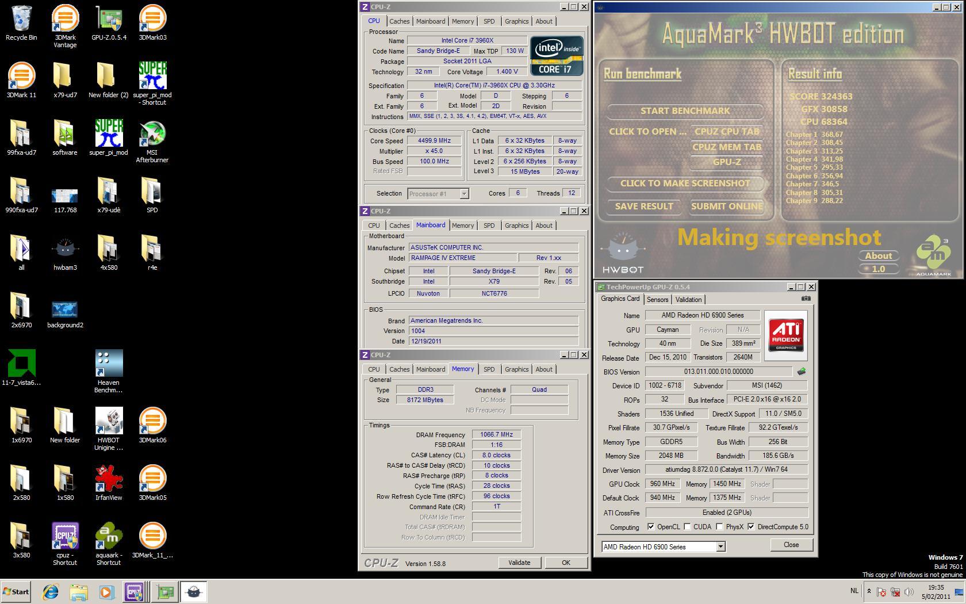Viewport: 966px width, 604px height.
Task: Launch 3DMark06 shortcut
Action: (152, 426)
